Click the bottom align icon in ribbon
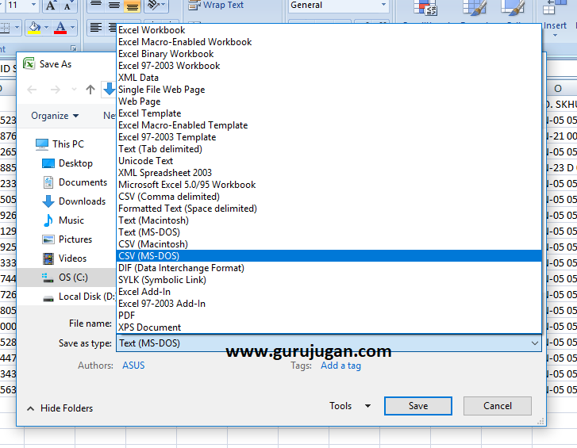This screenshot has width=577, height=448. coord(132,6)
